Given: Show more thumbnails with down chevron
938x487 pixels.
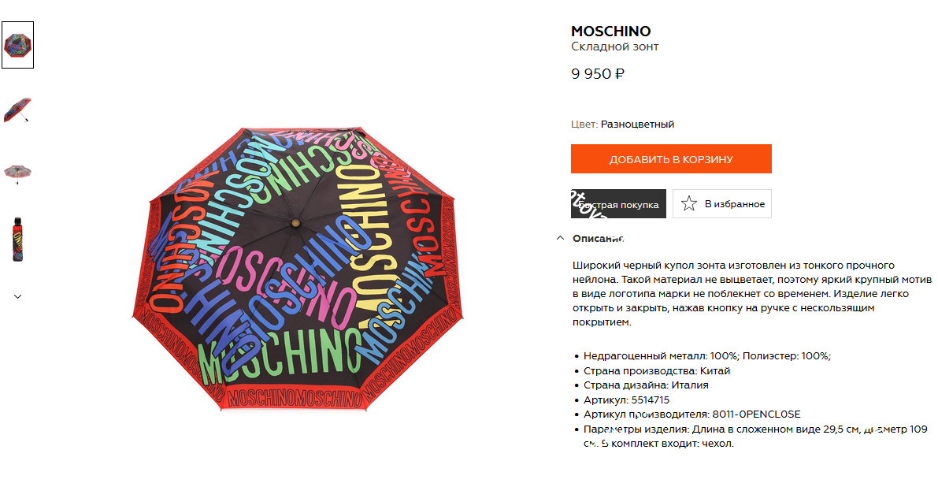Looking at the screenshot, I should [17, 296].
